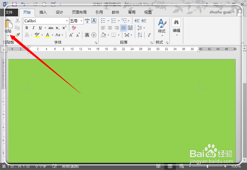Screen dimensions: 247x170
Task: Click the decrease indent icon
Action: point(137,21)
